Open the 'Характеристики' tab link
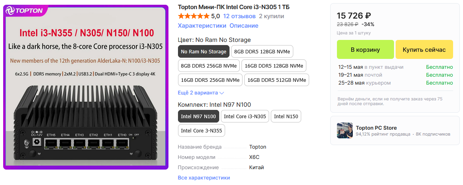The width and height of the screenshot is (463, 185). (202, 26)
